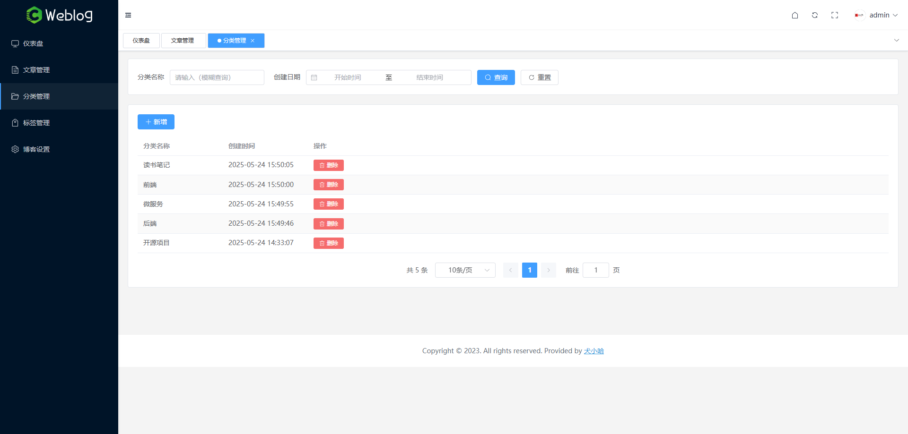Open the admin user dropdown
Viewport: 908px width, 434px height.
(x=877, y=15)
